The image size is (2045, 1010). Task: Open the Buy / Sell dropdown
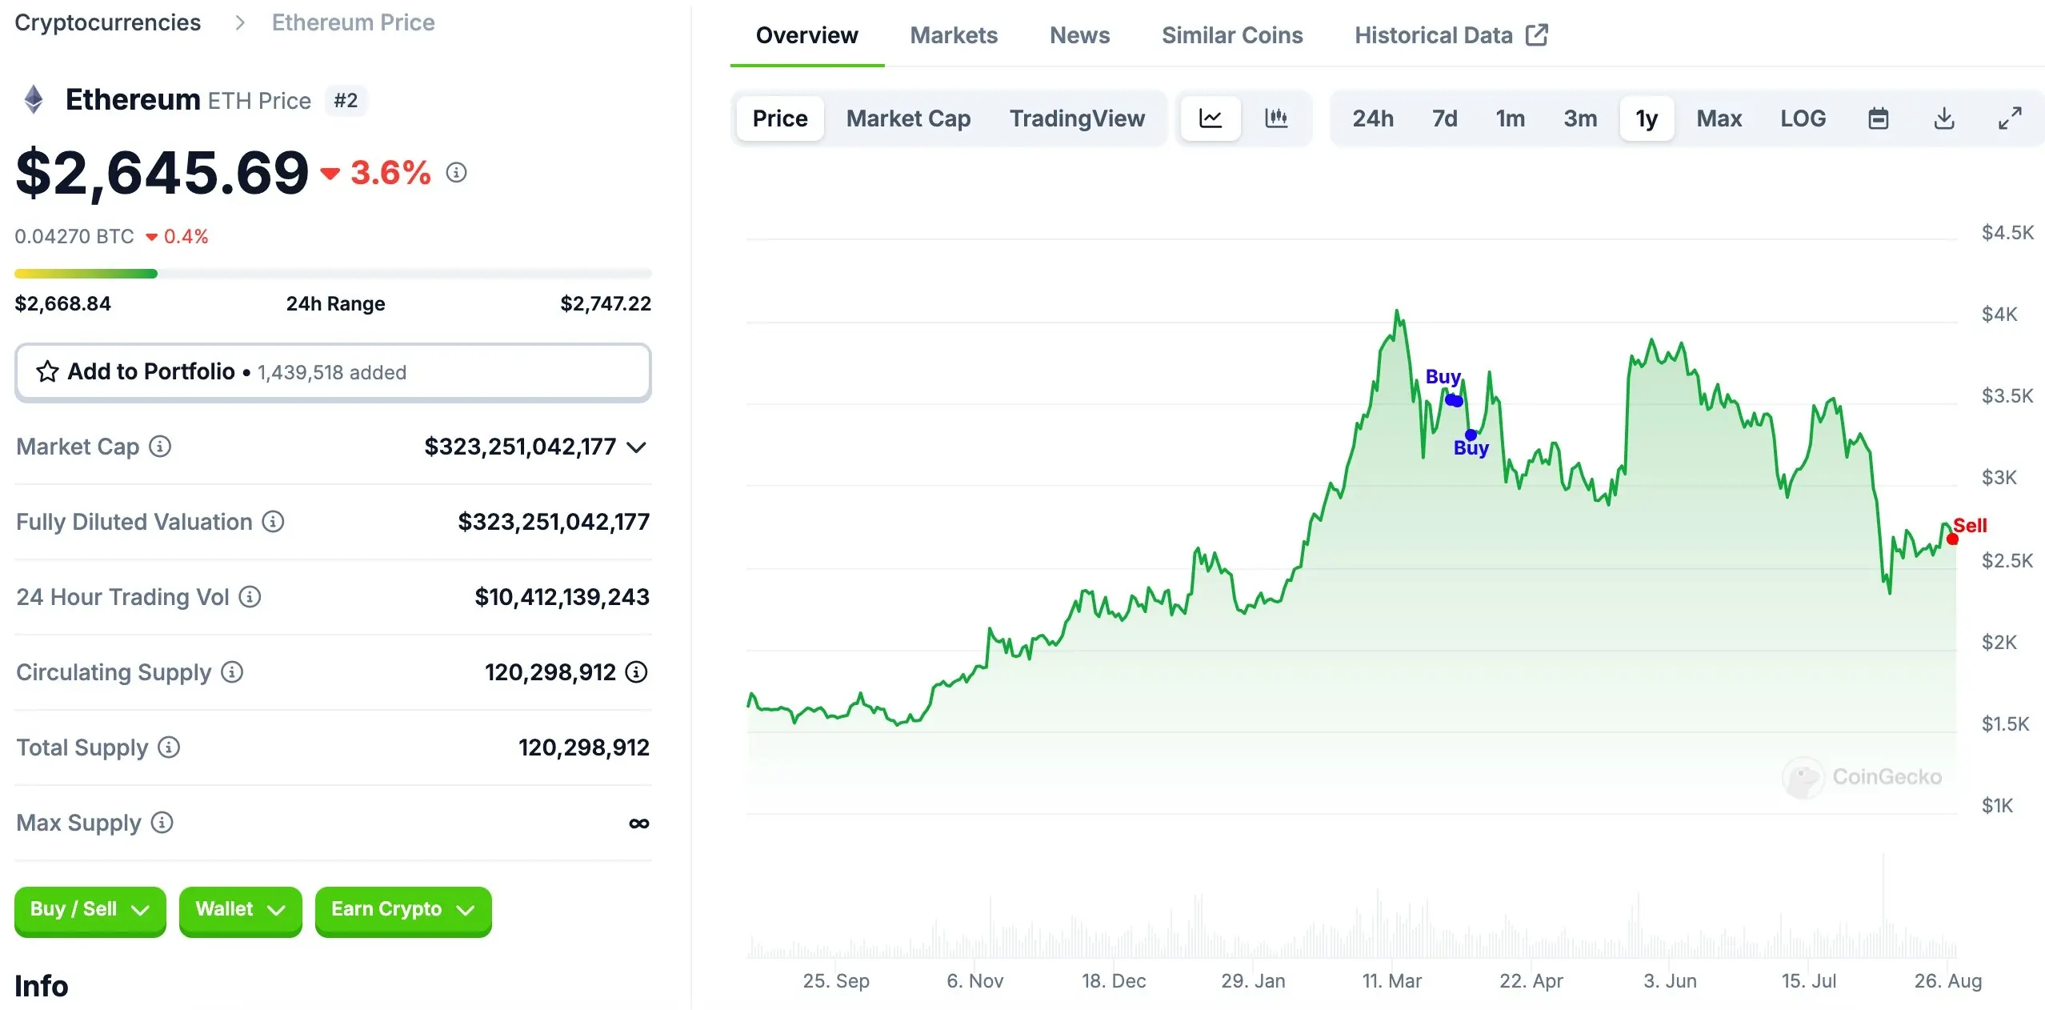[x=90, y=910]
